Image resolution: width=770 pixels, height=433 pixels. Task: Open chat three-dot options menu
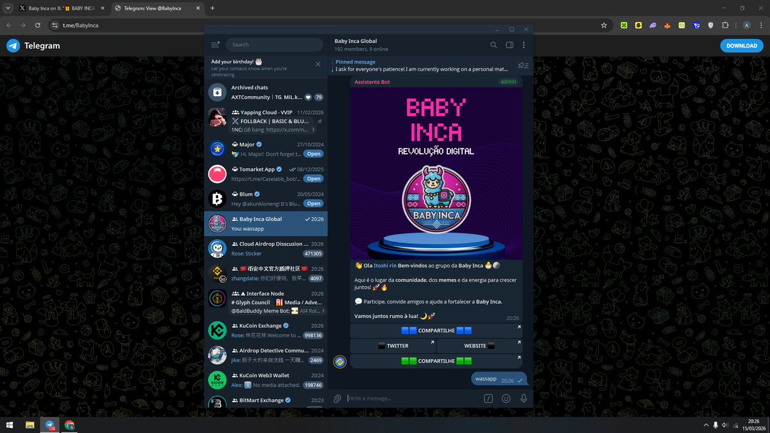[524, 45]
